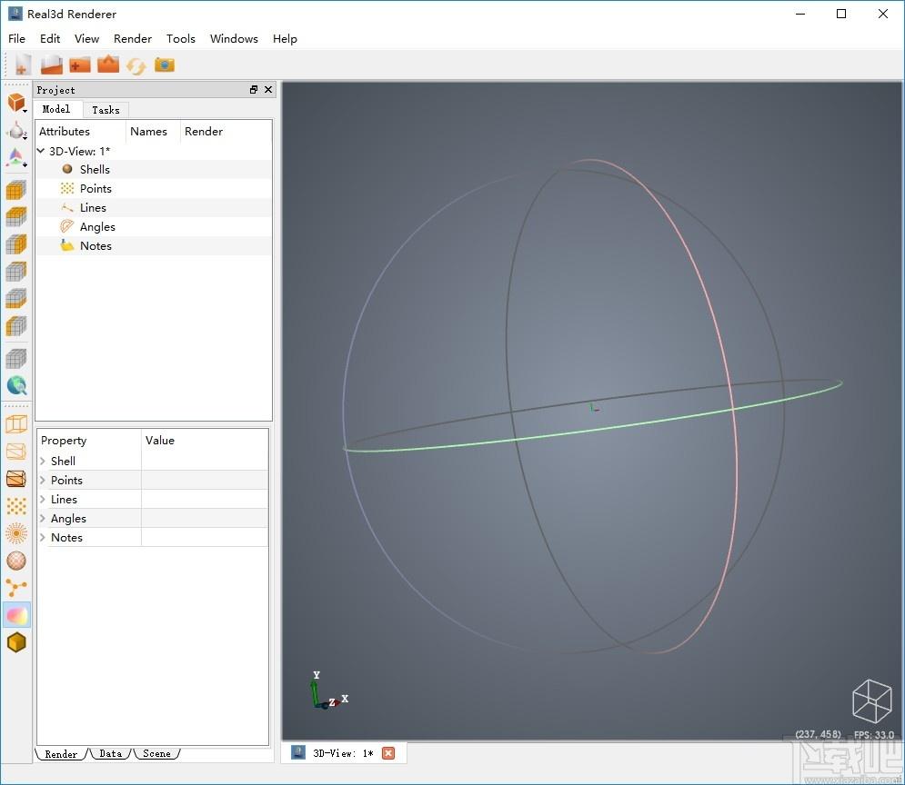Click the gold hexagon cube icon
905x785 pixels.
(16, 642)
